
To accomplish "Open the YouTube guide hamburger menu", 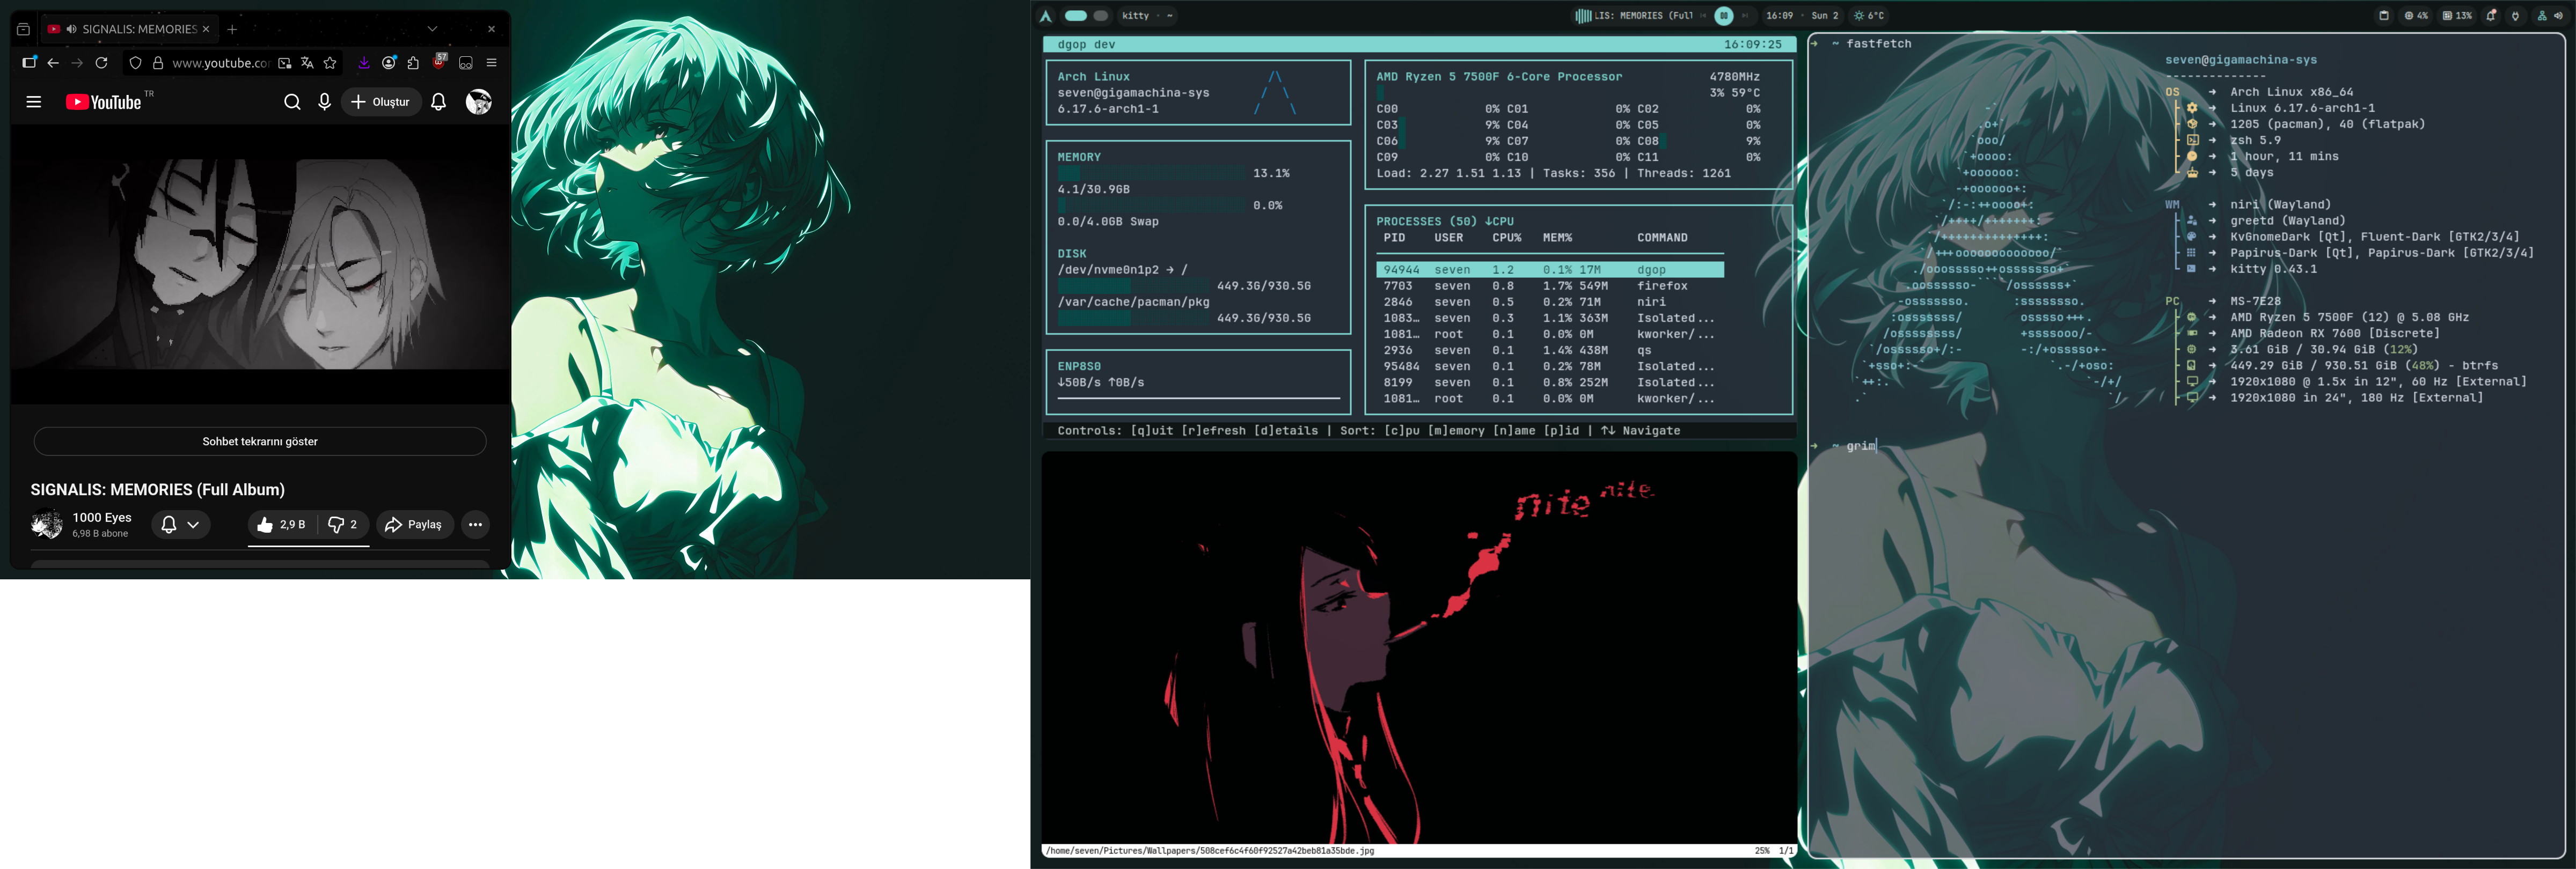I will (x=34, y=102).
